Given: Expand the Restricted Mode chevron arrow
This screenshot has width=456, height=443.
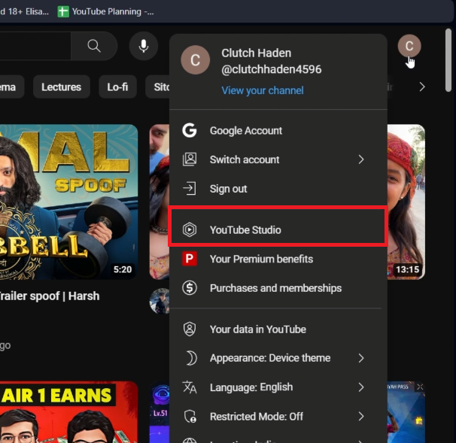Looking at the screenshot, I should [x=361, y=416].
